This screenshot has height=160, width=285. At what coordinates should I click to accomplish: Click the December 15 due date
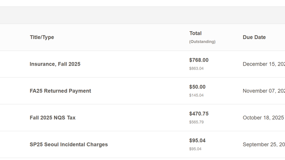tap(263, 64)
